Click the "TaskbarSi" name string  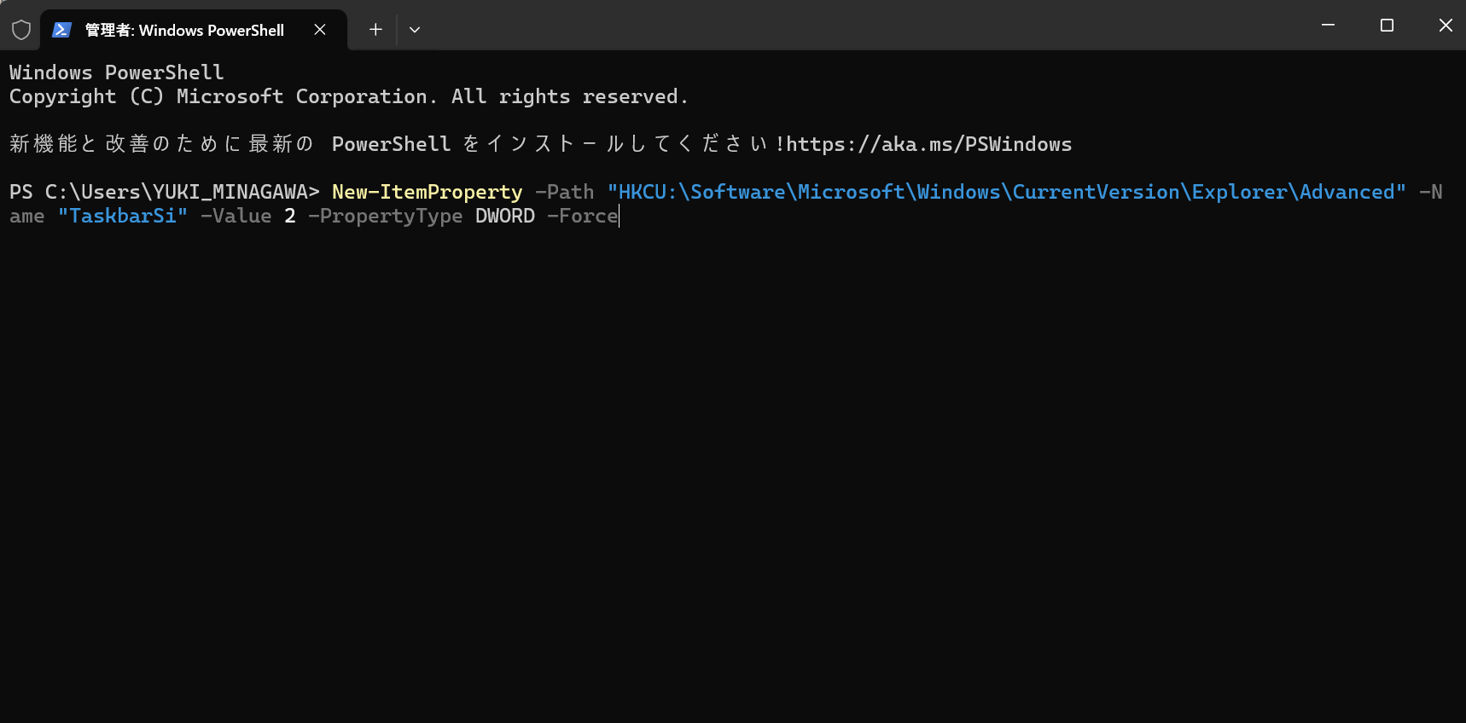[123, 216]
